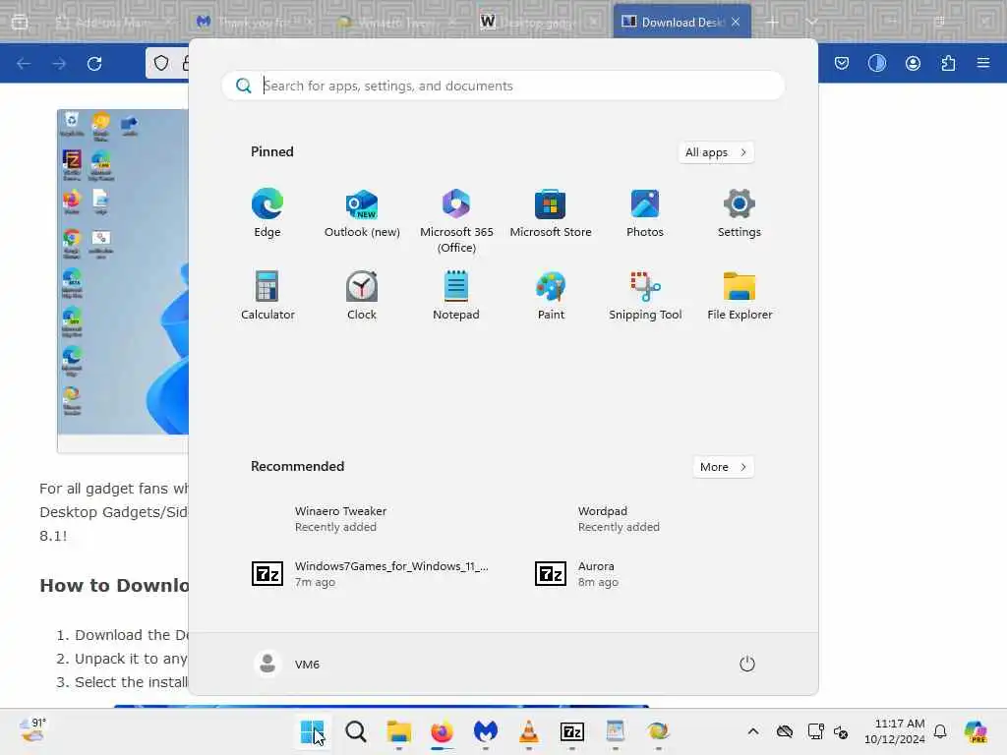The image size is (1007, 755).
Task: Expand All apps list
Action: (x=716, y=152)
